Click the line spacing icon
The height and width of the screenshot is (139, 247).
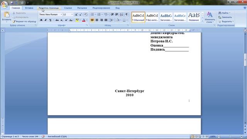click(111, 20)
